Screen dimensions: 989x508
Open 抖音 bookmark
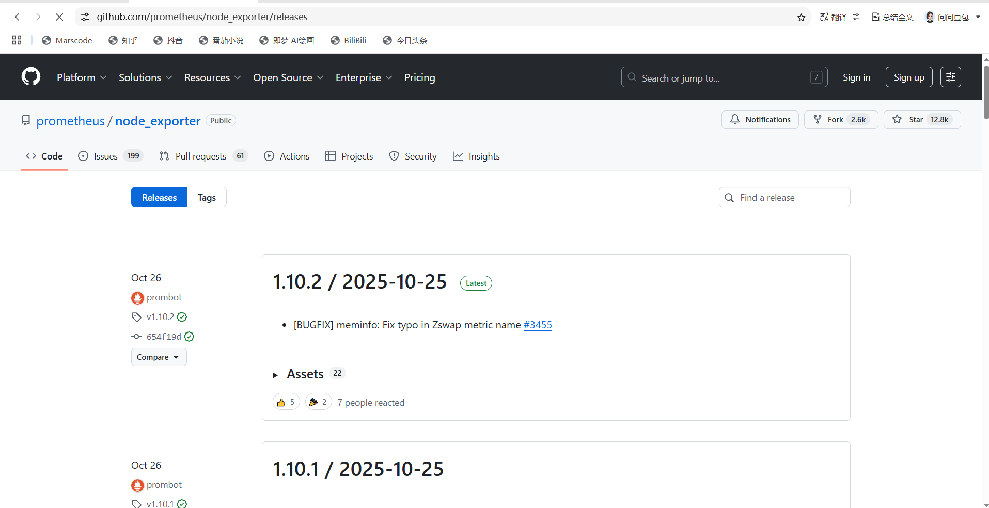point(168,40)
